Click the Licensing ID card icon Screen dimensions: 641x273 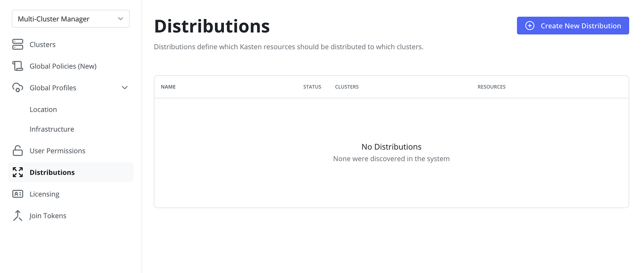pos(18,194)
